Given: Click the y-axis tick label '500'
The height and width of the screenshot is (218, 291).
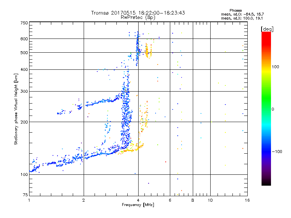Looking at the screenshot, I should [24, 53].
